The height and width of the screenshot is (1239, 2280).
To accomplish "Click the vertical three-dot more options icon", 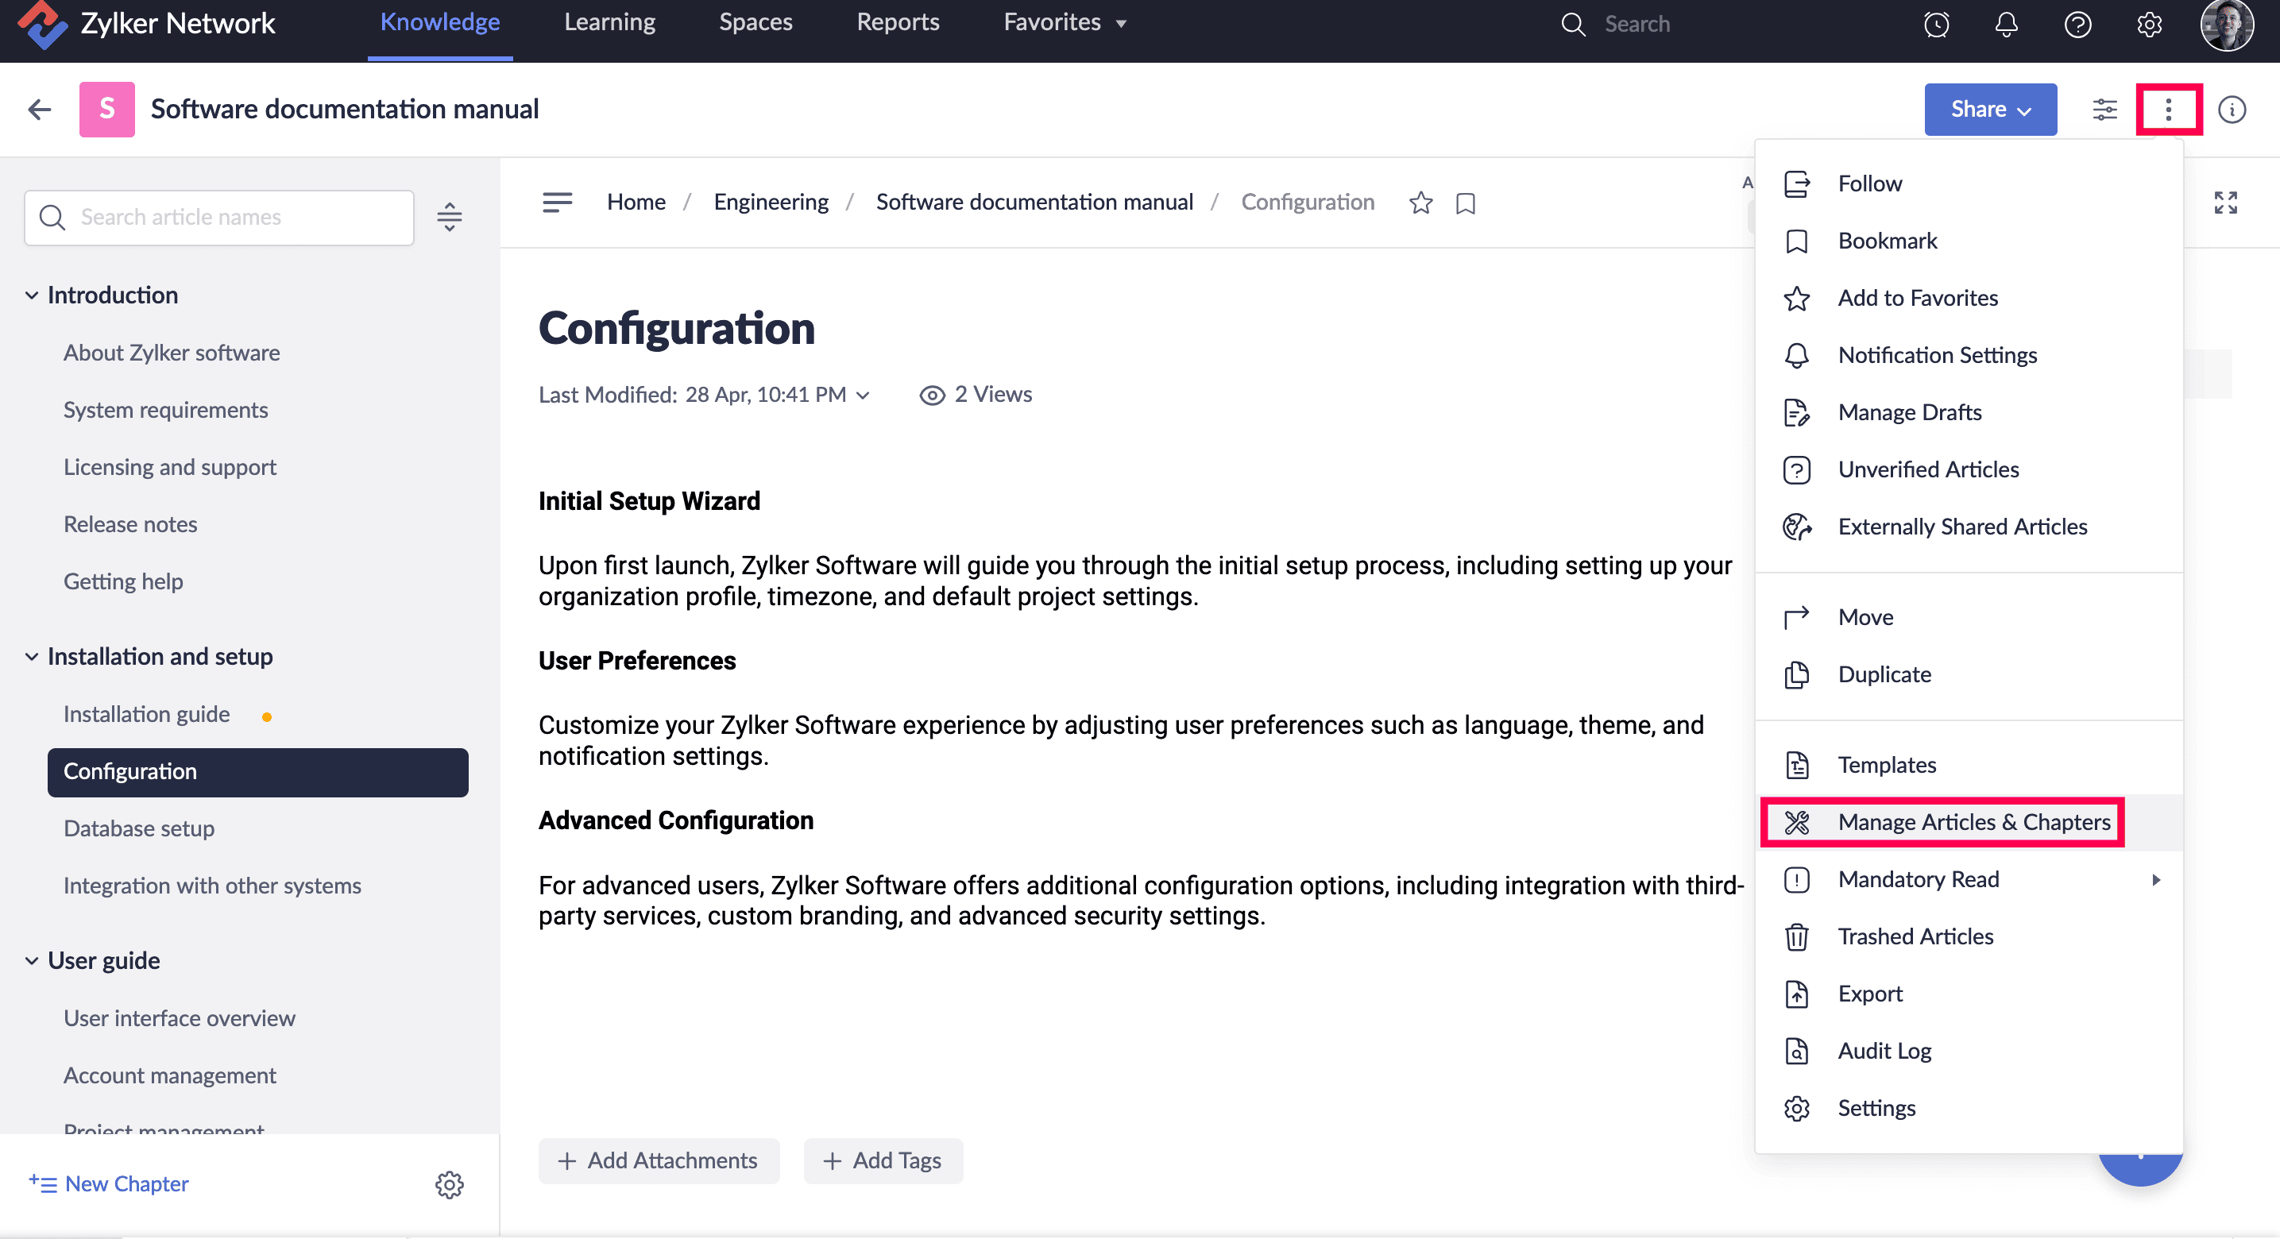I will click(x=2168, y=110).
